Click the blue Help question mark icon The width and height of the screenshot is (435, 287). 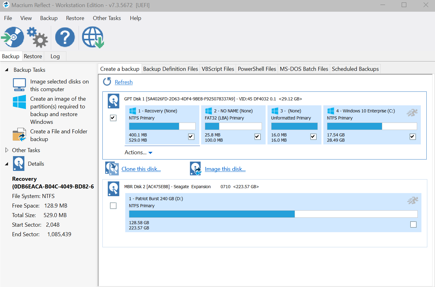click(65, 37)
